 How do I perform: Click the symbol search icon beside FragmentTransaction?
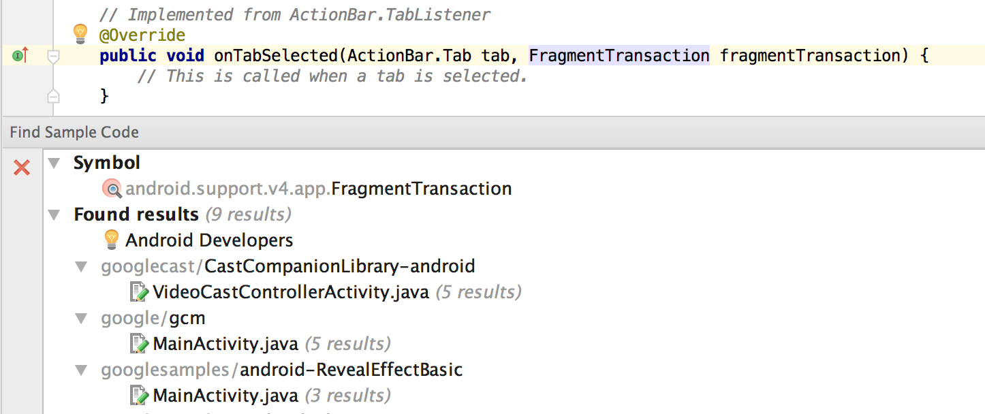[x=112, y=189]
